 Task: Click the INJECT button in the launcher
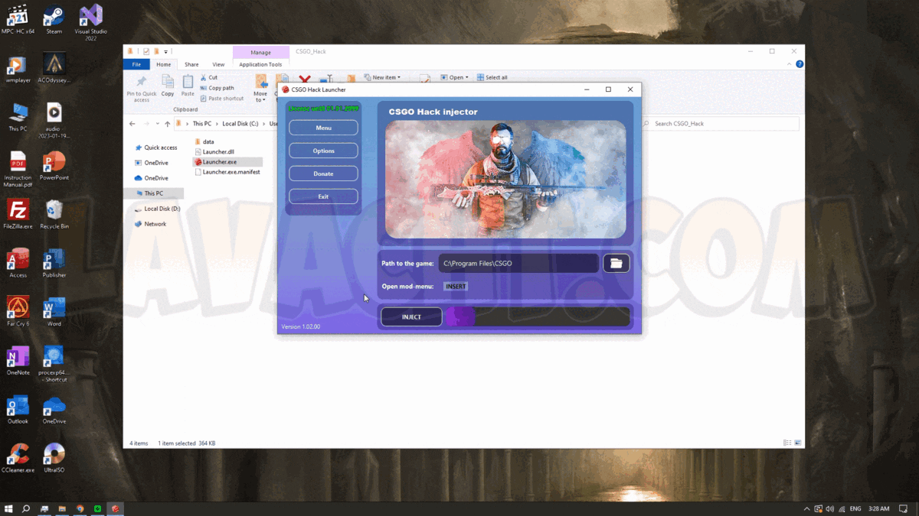coord(411,316)
